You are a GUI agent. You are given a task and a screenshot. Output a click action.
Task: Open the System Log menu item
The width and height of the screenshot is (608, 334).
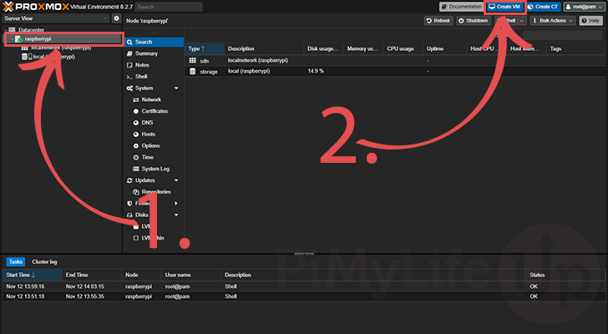[154, 169]
